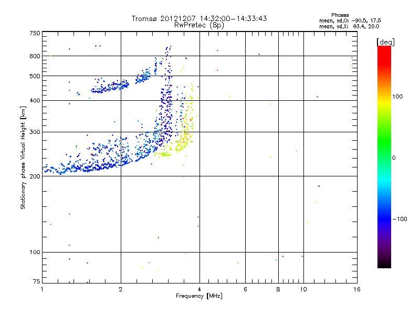The image size is (420, 315).
Task: Click the colorbar tick label '100'
Action: click(397, 97)
